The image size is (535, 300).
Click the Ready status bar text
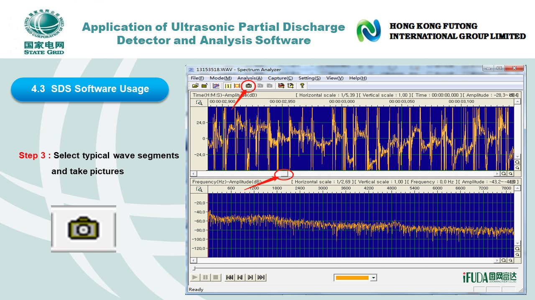tap(196, 289)
